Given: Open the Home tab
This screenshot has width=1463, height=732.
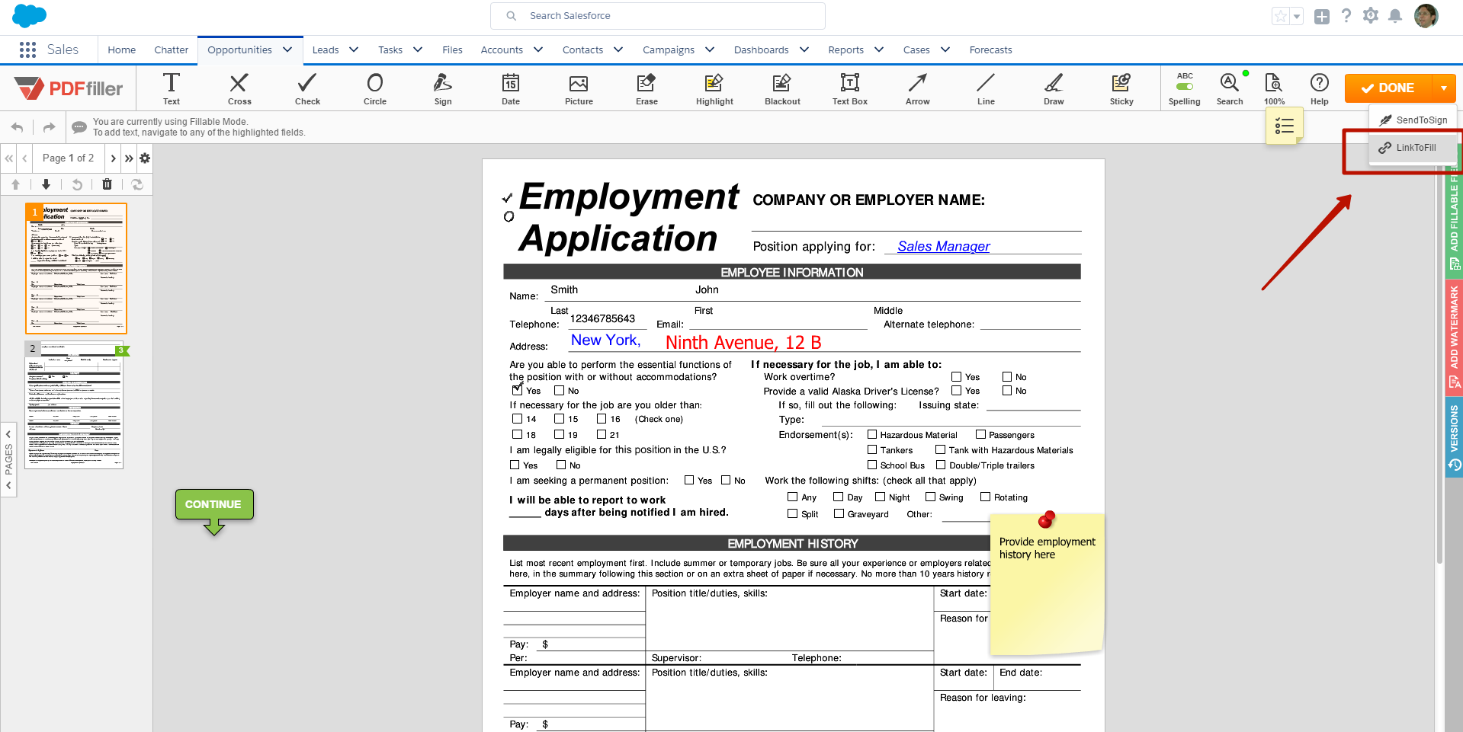Looking at the screenshot, I should (x=122, y=50).
